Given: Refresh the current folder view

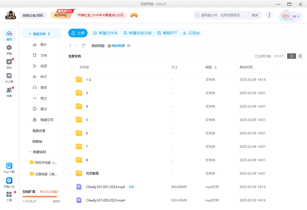Looking at the screenshot, I should point(84,46).
